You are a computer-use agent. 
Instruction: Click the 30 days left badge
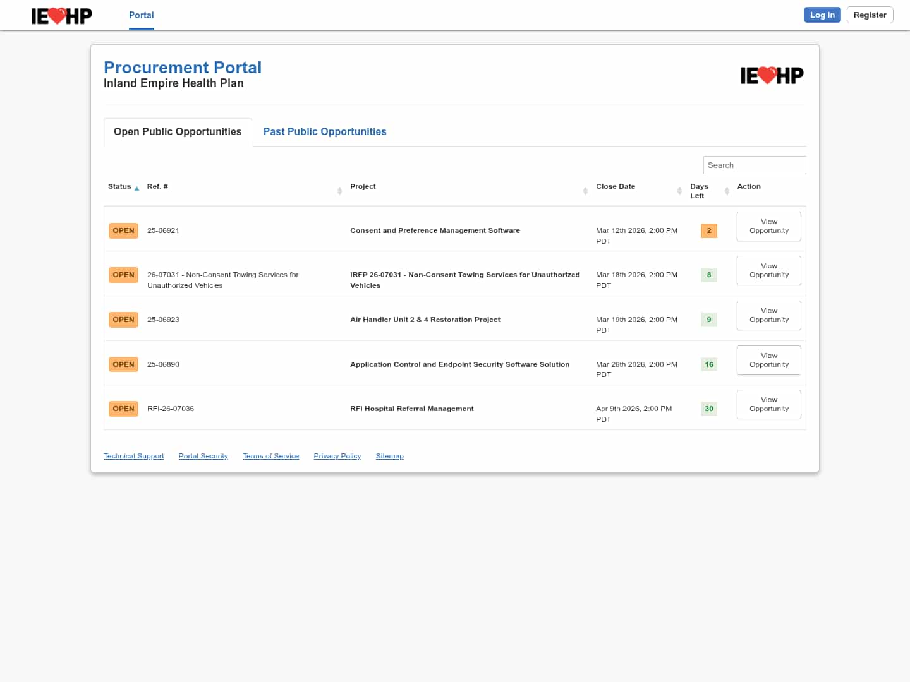[x=708, y=409]
